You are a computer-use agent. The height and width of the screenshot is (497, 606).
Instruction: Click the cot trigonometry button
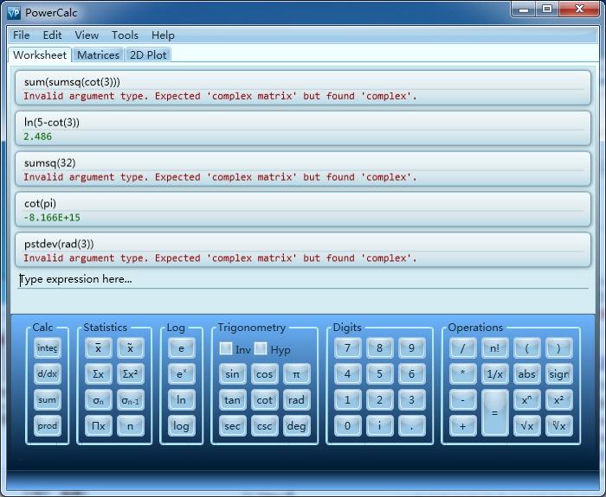(264, 400)
